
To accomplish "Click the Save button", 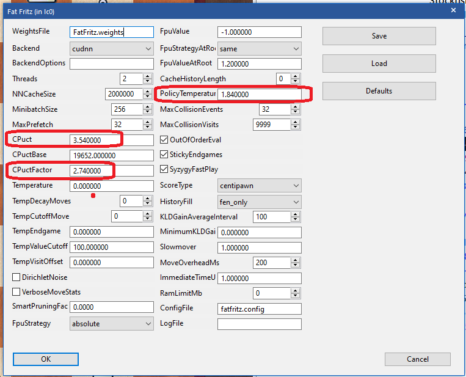I will 379,36.
